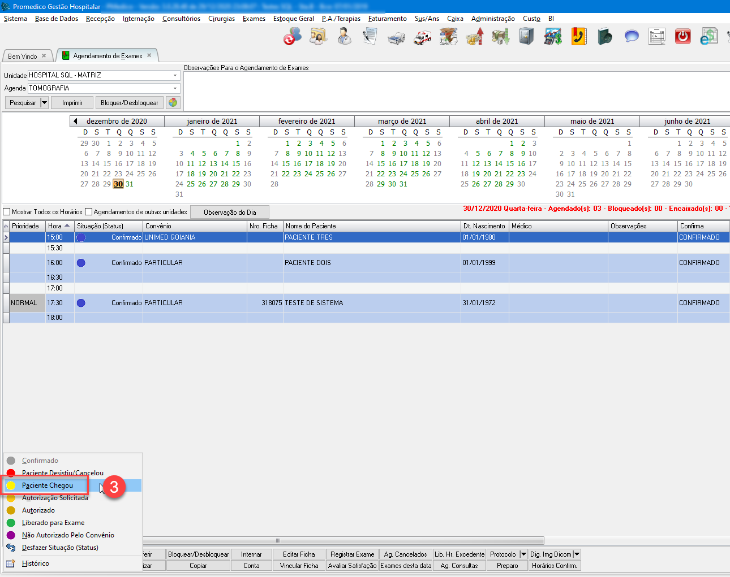Click the hospital bed toolbar icon
Image resolution: width=730 pixels, height=577 pixels.
click(x=396, y=38)
